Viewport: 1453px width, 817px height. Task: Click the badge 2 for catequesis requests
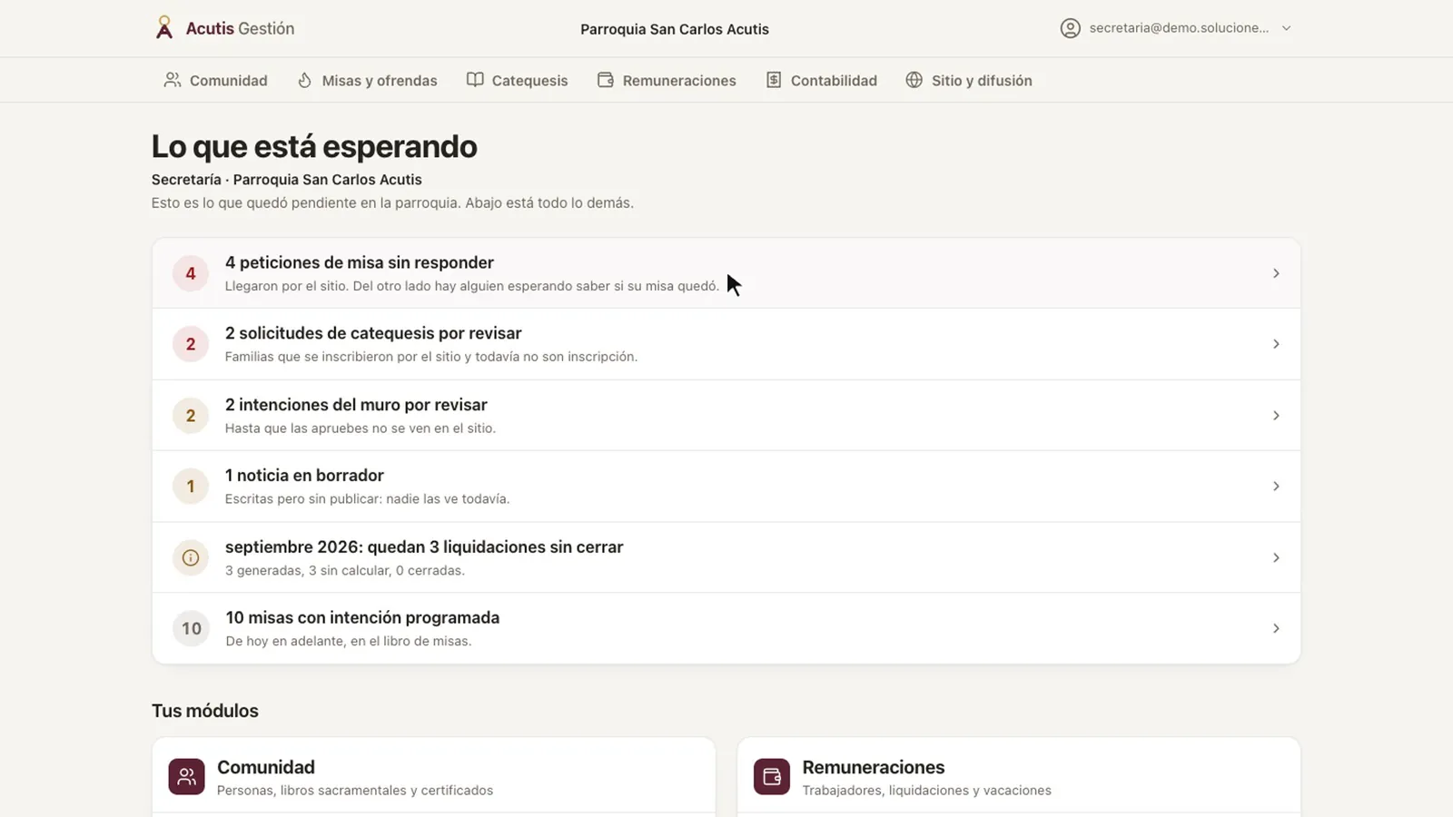(x=191, y=344)
